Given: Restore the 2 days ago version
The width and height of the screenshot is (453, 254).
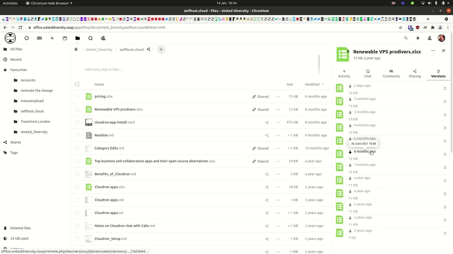Looking at the screenshot, I should click(445, 89).
